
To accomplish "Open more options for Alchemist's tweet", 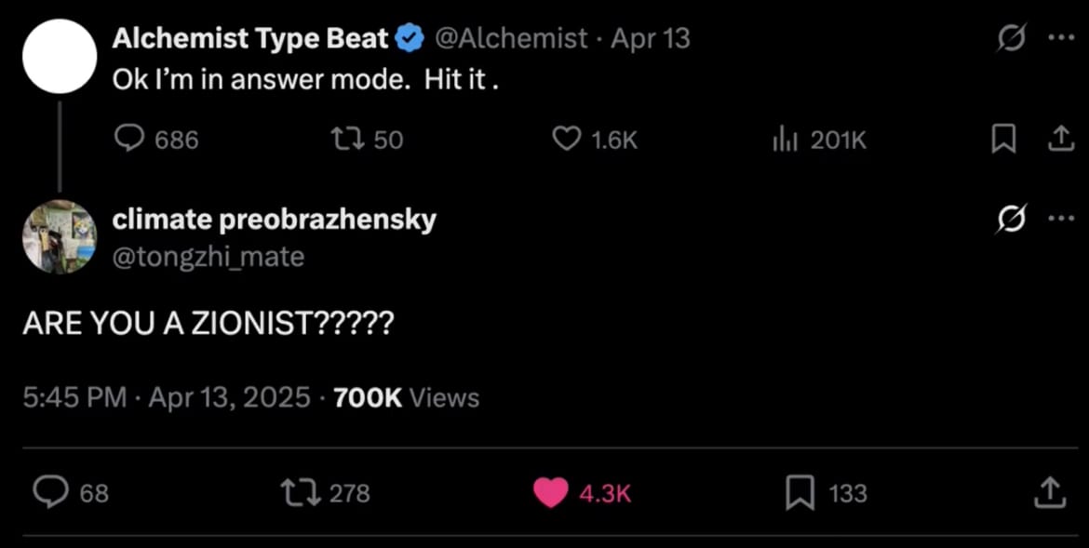I will (x=1060, y=38).
